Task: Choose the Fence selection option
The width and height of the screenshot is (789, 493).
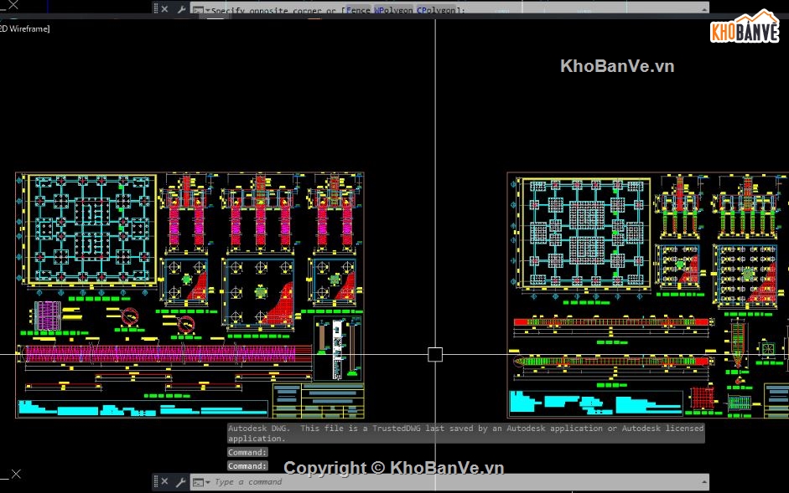Action: click(x=358, y=10)
